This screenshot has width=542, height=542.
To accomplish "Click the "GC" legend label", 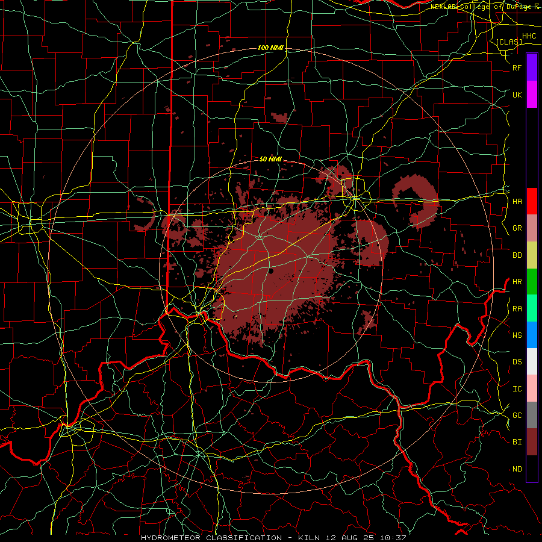I will coord(517,415).
